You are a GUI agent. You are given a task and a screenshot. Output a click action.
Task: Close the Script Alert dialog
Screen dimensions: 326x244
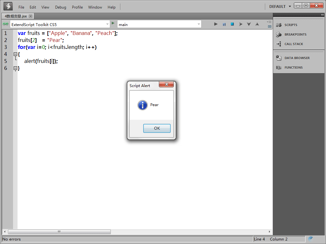coord(166,84)
